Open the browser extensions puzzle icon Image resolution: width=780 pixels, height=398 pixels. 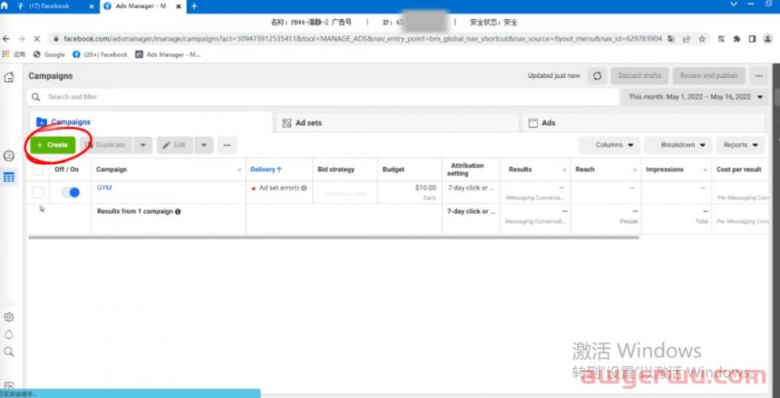[x=737, y=39]
